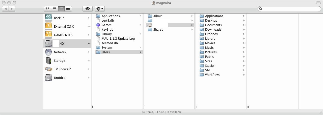Open the Dropbox folder icon
This screenshot has height=115, width=323.
click(202, 34)
